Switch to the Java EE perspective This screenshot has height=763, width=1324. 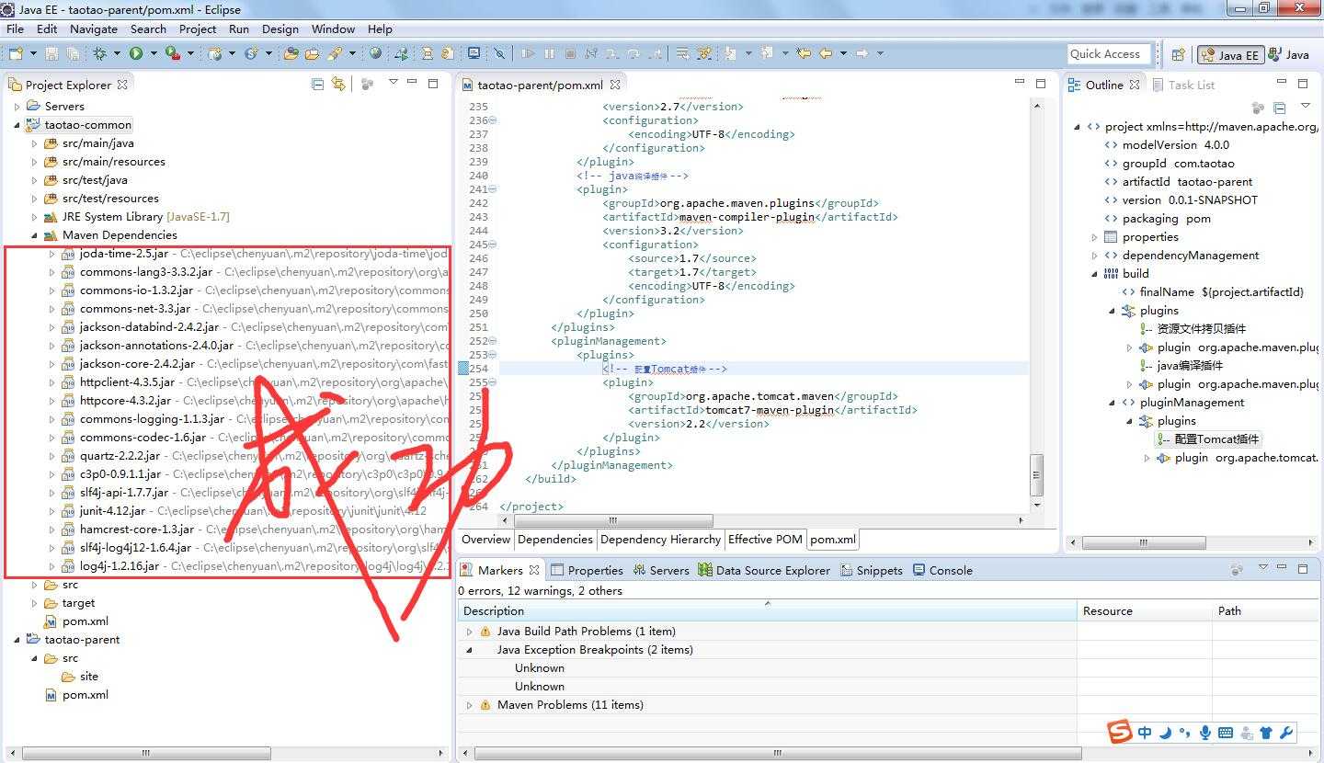point(1230,55)
